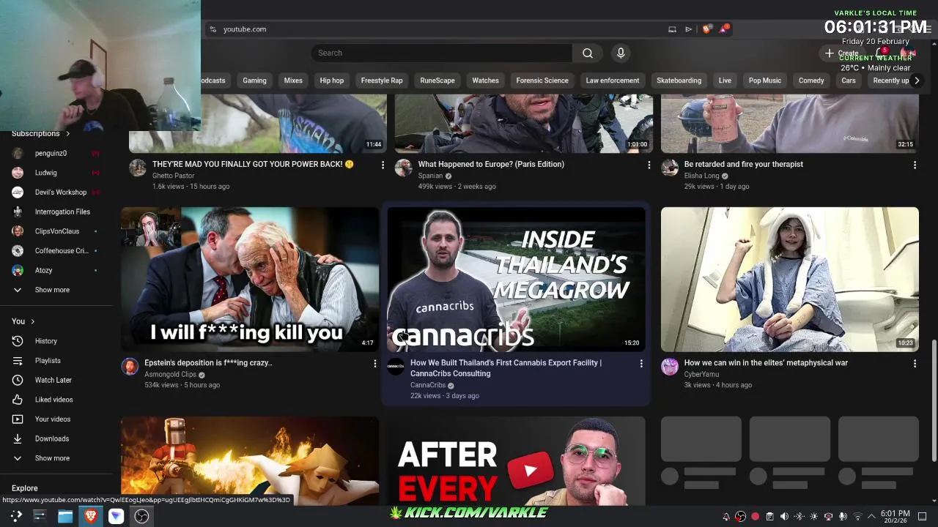Open the Subscriptions section chevron
Screen dimensions: 938x527
(x=67, y=134)
